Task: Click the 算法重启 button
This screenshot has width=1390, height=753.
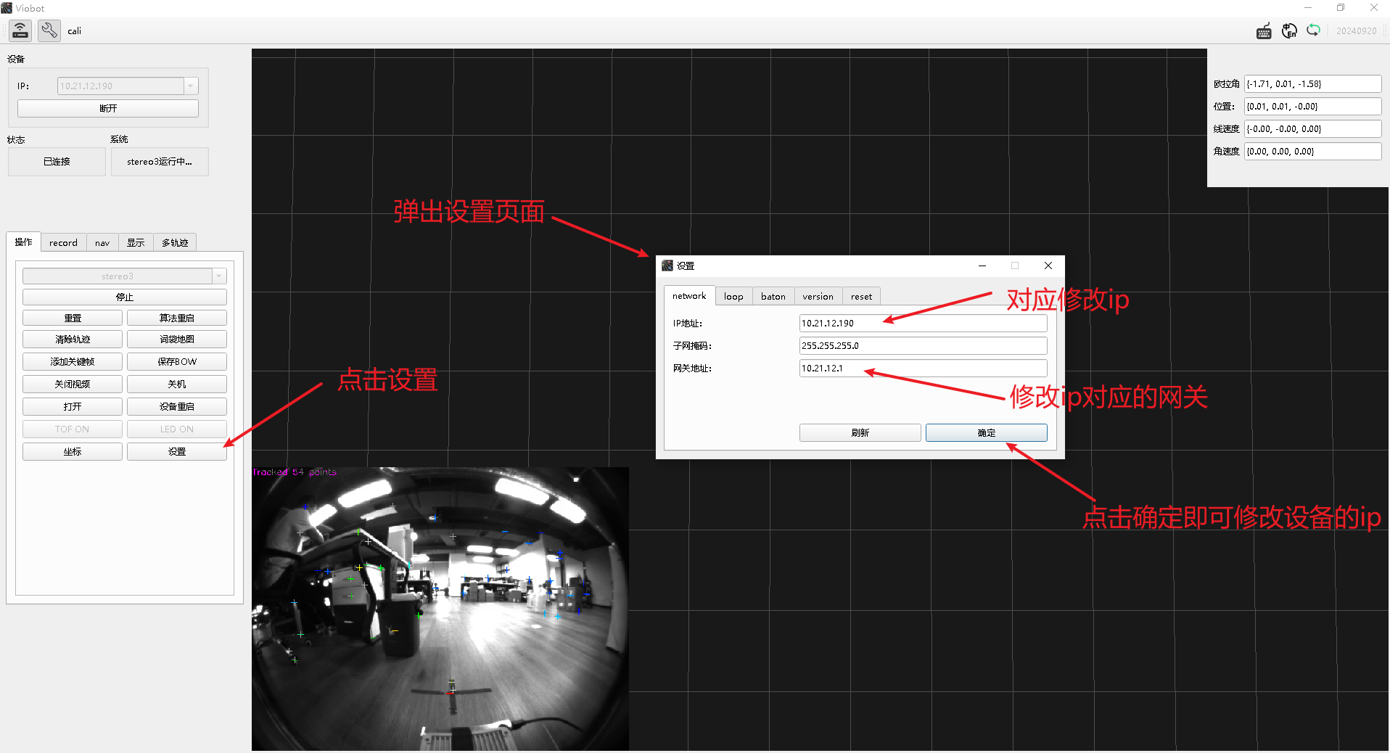Action: click(x=177, y=318)
